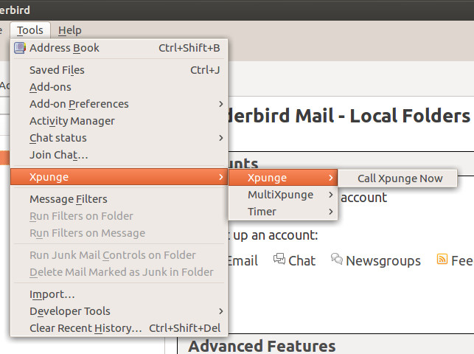Click 'Advanced Features' heading text
The image size is (474, 354).
(262, 346)
